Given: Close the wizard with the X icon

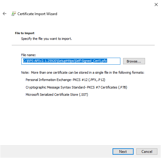Looking at the screenshot, I should 156,5.
